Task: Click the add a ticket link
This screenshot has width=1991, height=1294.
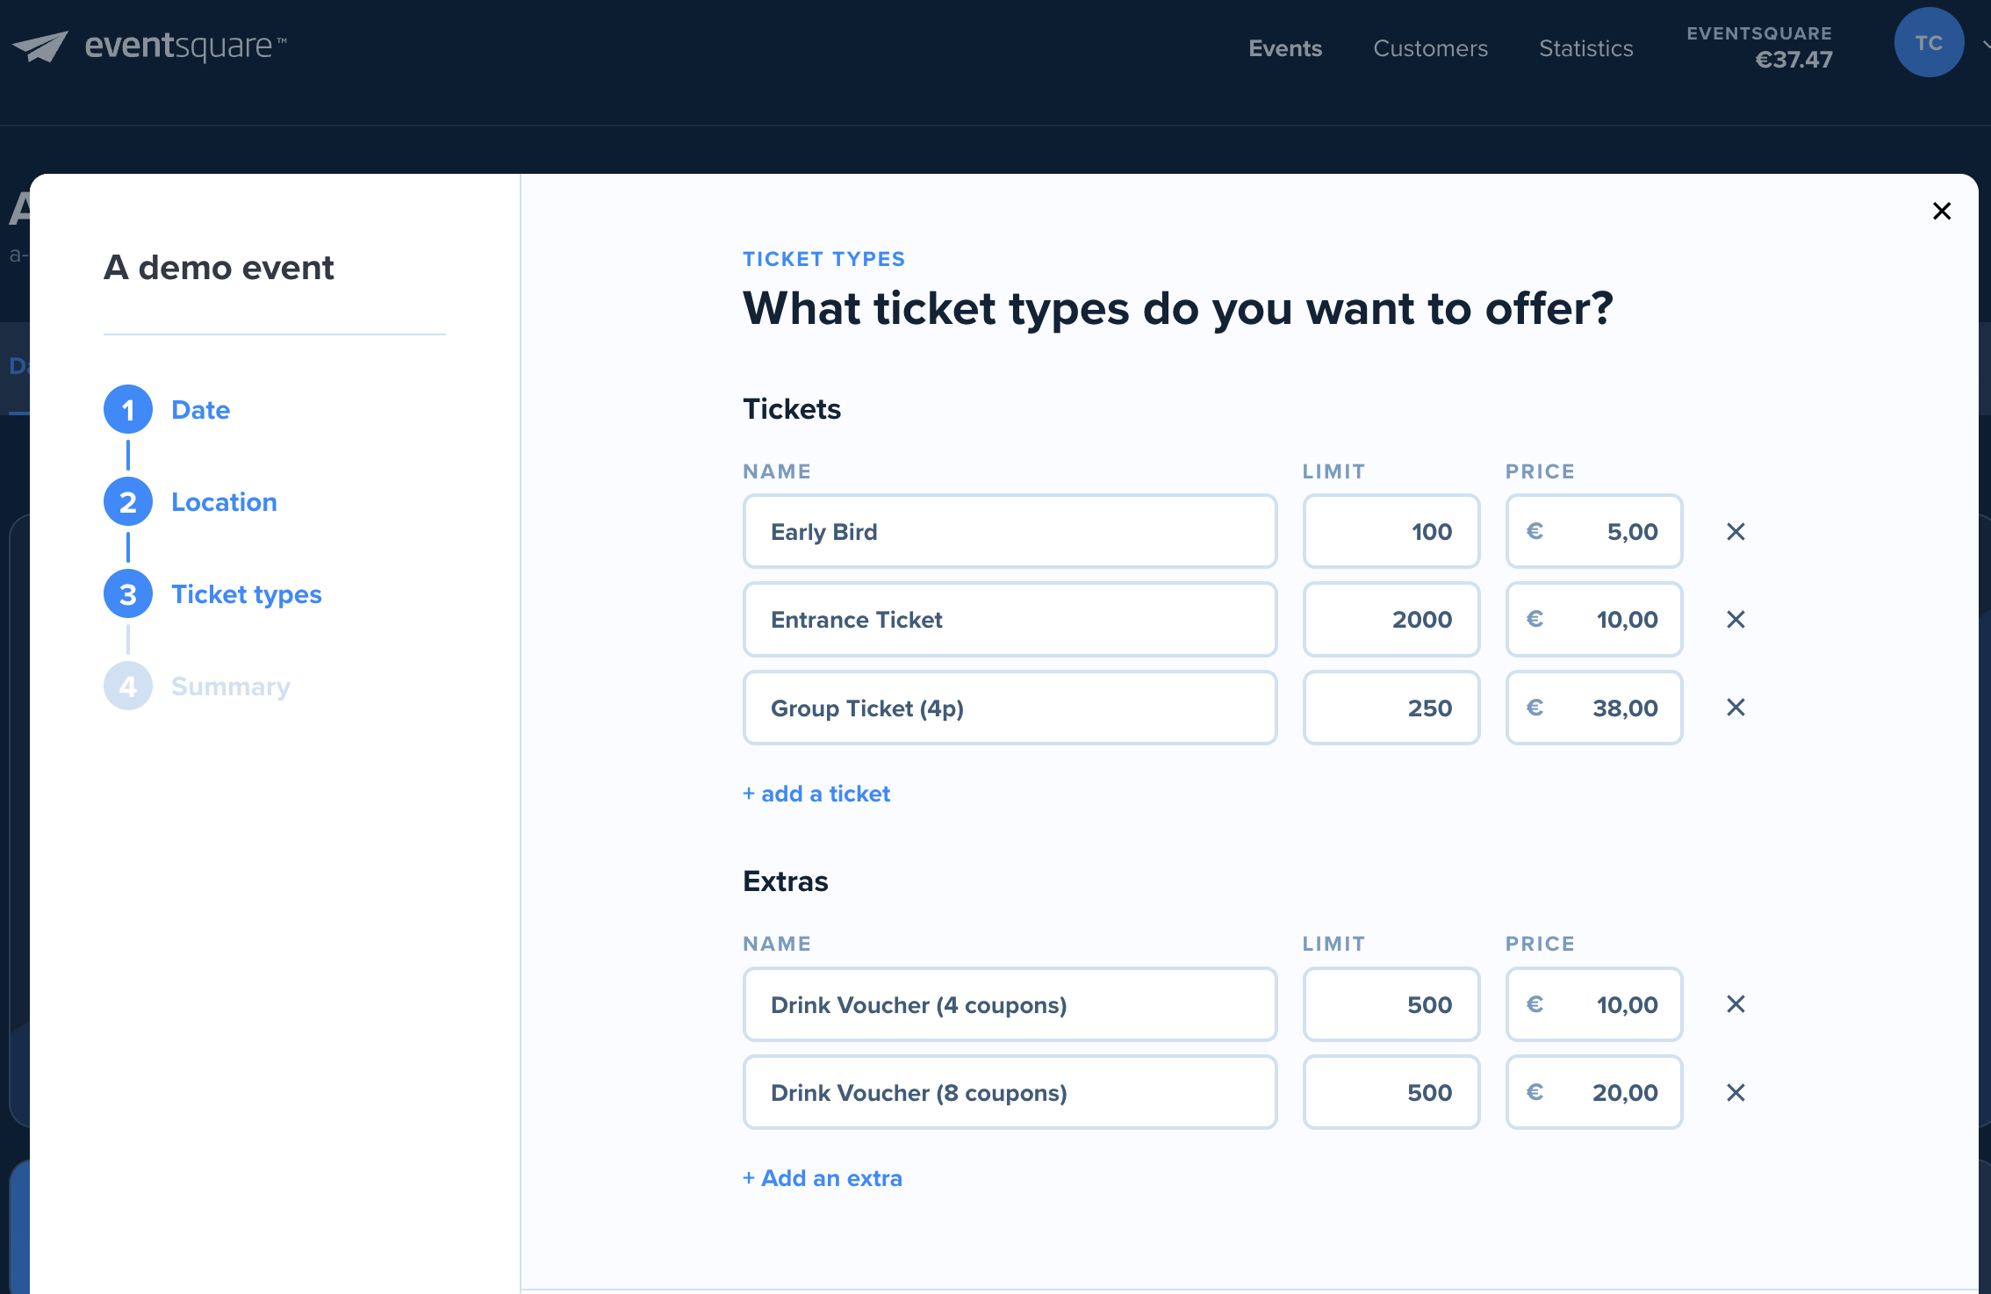Action: [x=816, y=794]
